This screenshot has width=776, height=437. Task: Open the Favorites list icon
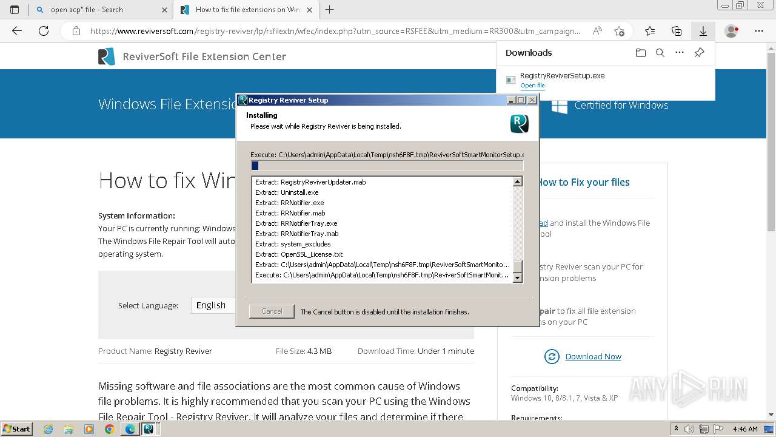point(650,31)
